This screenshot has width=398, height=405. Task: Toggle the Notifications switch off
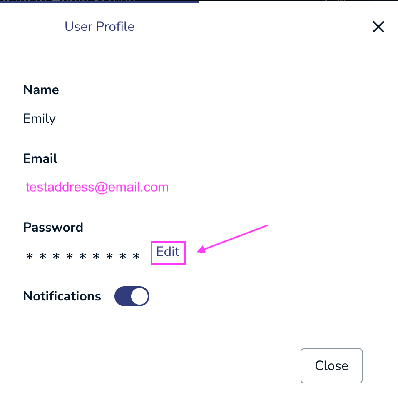pyautogui.click(x=132, y=296)
